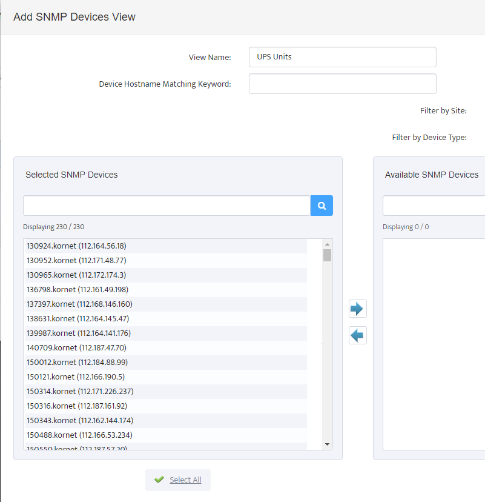Click the Select All link
This screenshot has width=485, height=502.
tap(185, 480)
